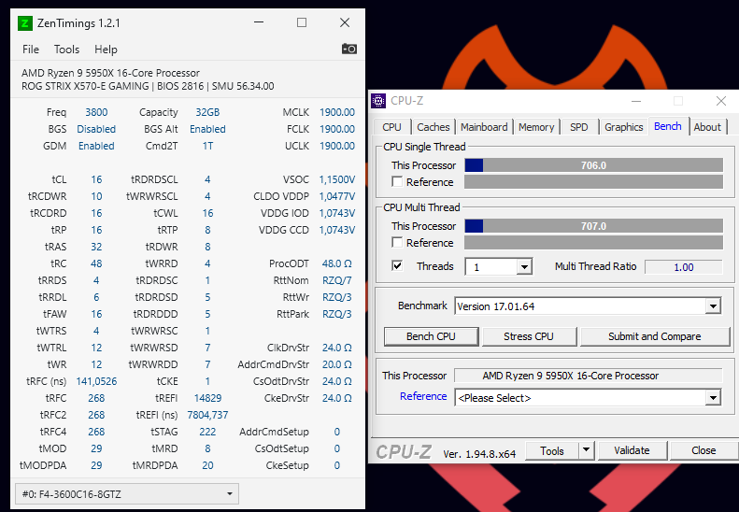Click the Freq value 3800
The image size is (739, 512).
(x=96, y=112)
